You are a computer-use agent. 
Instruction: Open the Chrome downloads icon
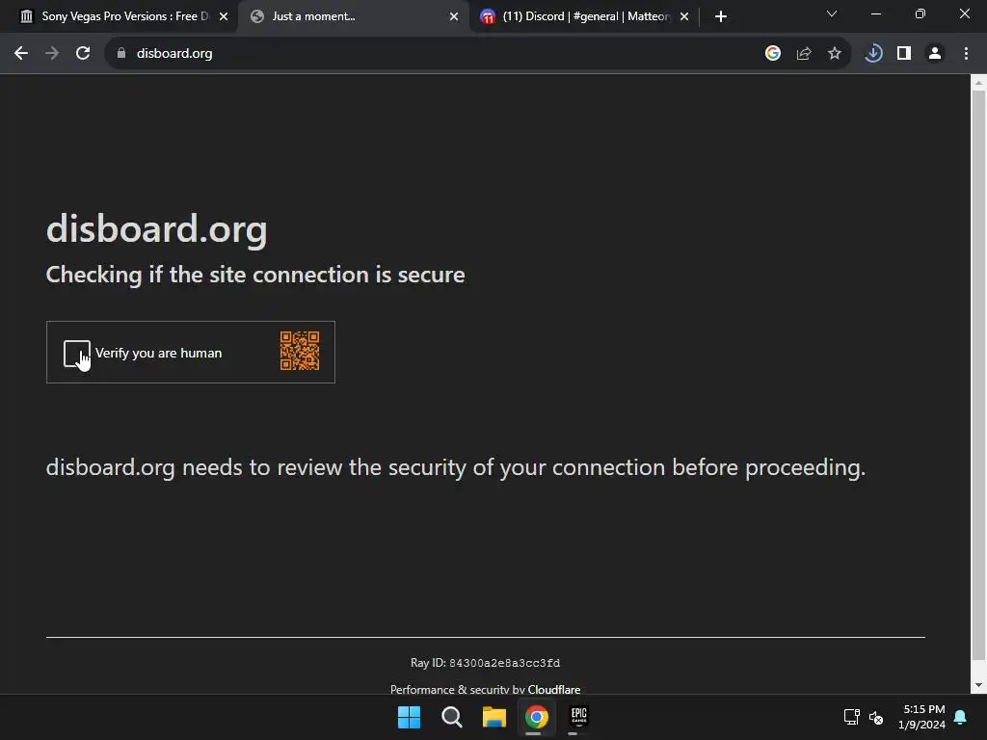(873, 54)
